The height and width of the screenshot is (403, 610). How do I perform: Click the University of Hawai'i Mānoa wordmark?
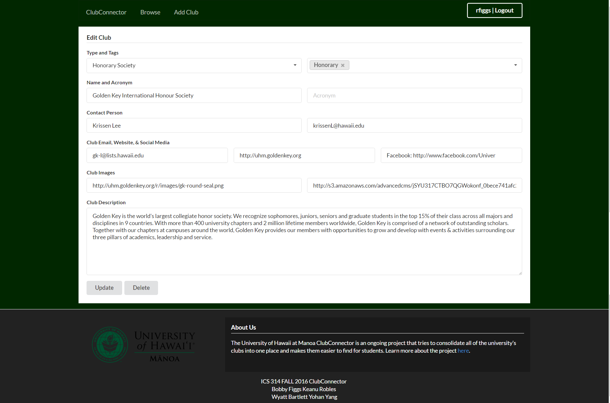[165, 346]
